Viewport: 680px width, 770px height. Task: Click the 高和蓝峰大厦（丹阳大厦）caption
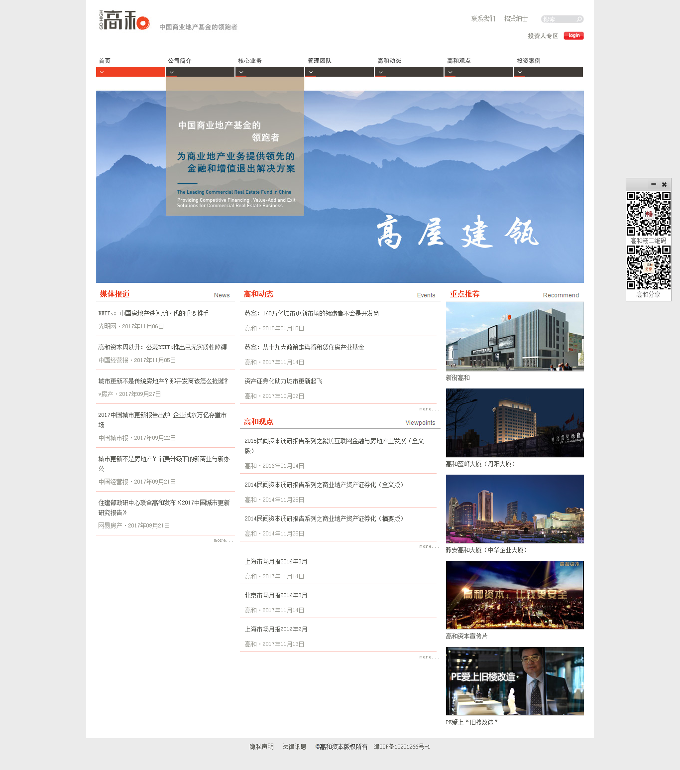tap(482, 464)
